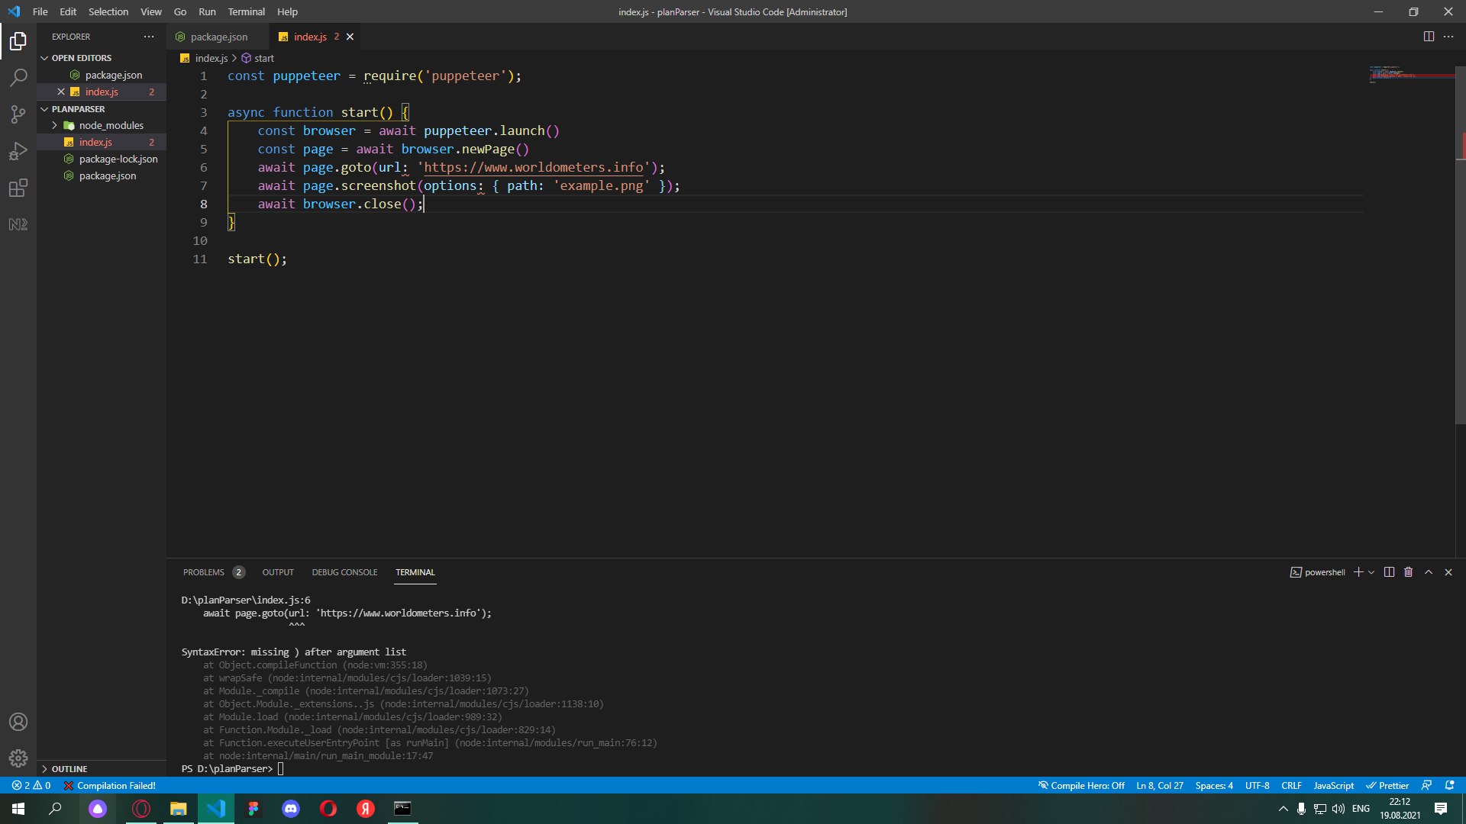Click the Kill Terminal trash icon
The image size is (1466, 824).
1409,572
